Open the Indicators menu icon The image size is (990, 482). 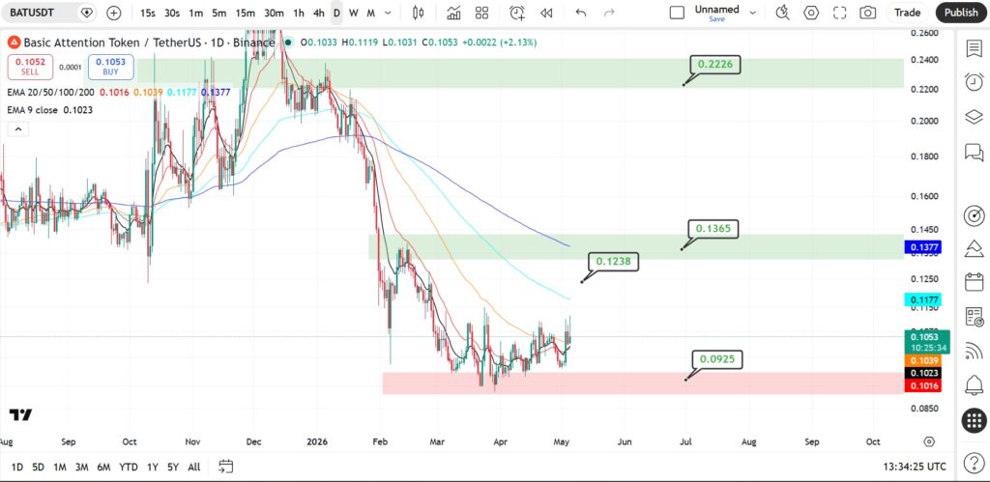pyautogui.click(x=453, y=13)
